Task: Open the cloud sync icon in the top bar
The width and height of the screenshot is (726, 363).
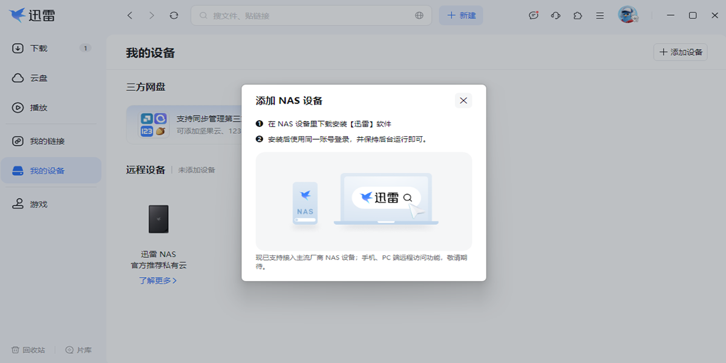Action: pos(555,16)
